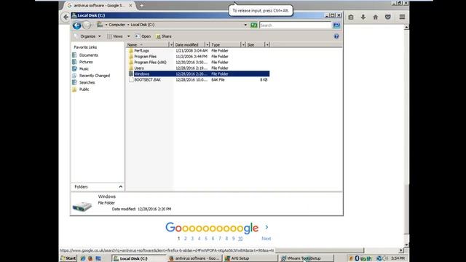The width and height of the screenshot is (466, 262).
Task: Click the Firefox bookmarks clipboard icon
Action: [x=351, y=17]
